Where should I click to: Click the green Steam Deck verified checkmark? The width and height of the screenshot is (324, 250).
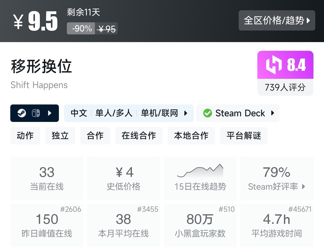point(208,113)
